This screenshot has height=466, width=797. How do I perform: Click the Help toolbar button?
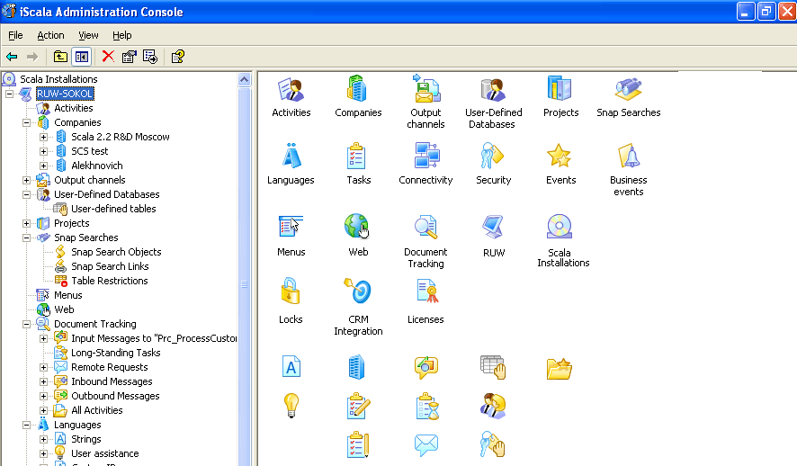[x=177, y=57]
